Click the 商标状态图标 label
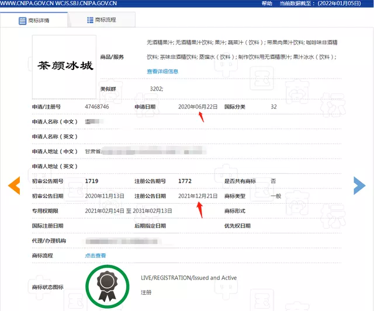Screen dimensions: 374x311 [47, 287]
